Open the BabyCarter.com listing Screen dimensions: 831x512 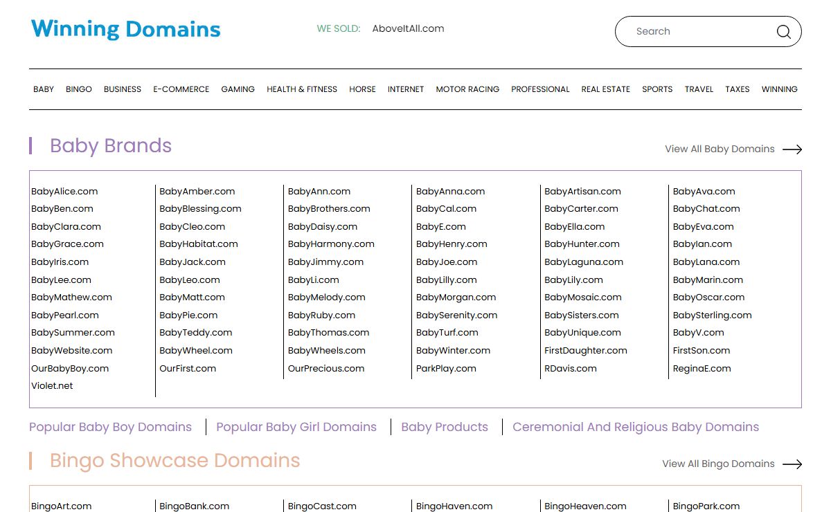[581, 209]
